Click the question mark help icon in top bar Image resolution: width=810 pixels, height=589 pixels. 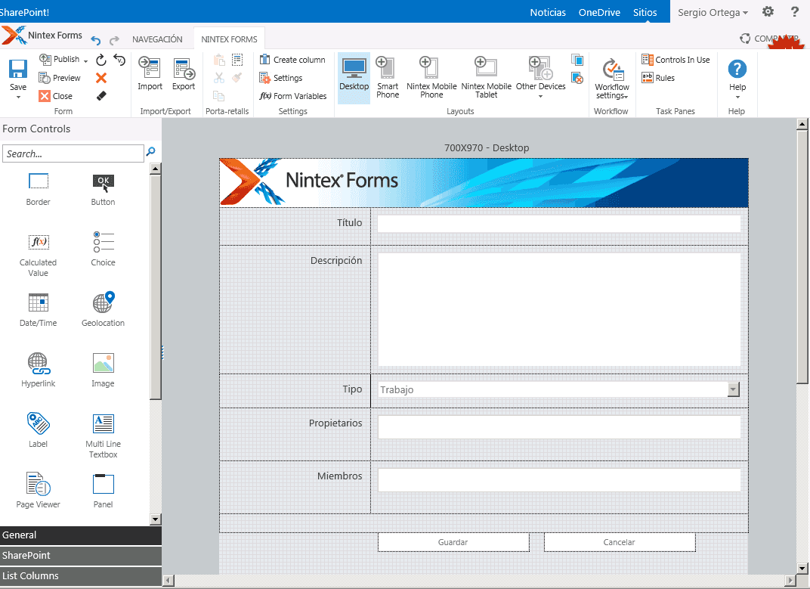[x=794, y=11]
